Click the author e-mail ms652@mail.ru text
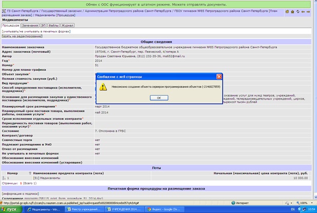Viewport: 317px width, 213px height. pyautogui.click(x=174, y=56)
